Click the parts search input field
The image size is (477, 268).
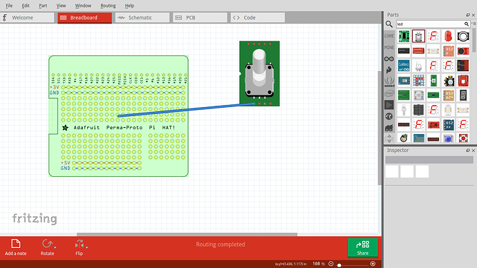point(430,24)
